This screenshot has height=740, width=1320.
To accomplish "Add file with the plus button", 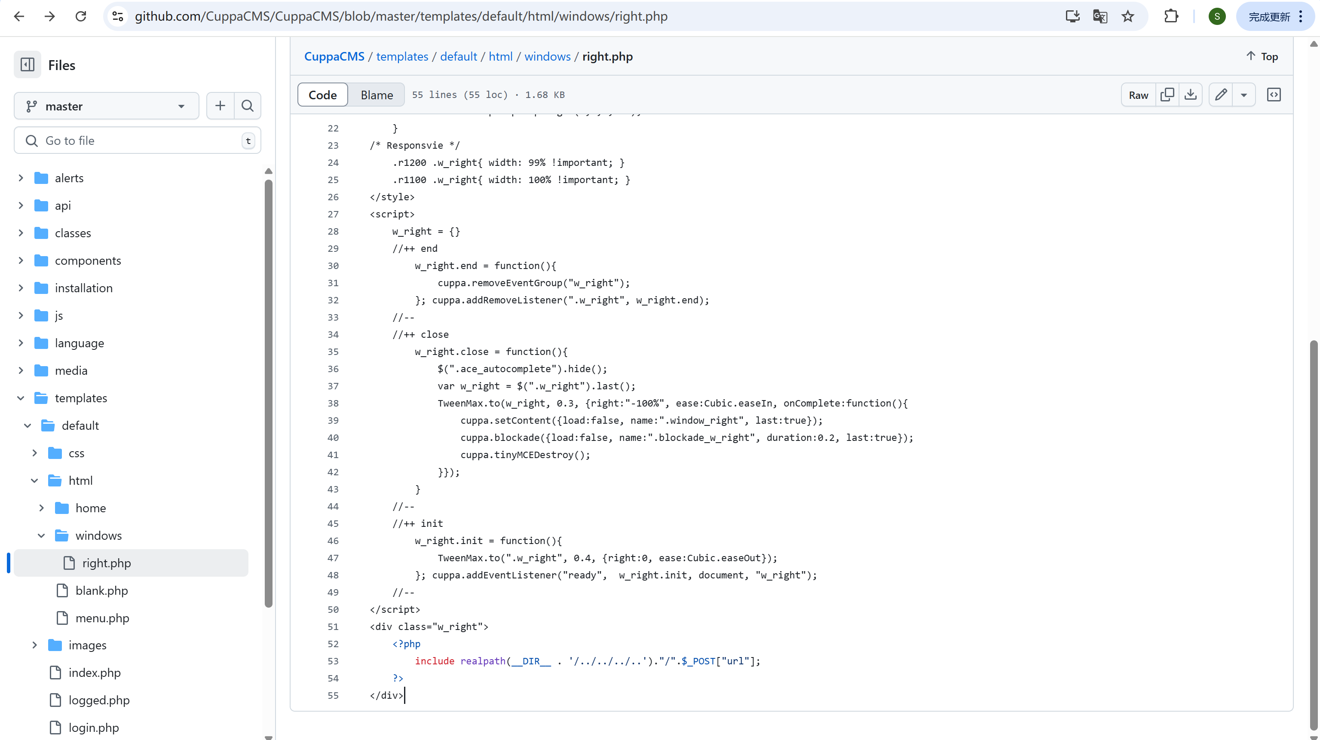I will click(x=221, y=106).
